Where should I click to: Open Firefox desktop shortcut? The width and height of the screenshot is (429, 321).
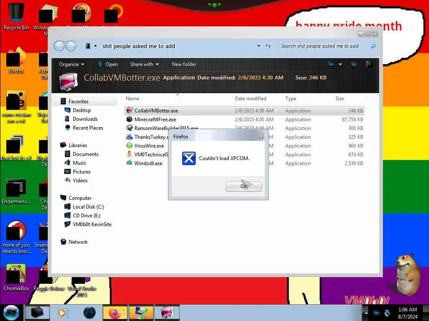[x=16, y=61]
